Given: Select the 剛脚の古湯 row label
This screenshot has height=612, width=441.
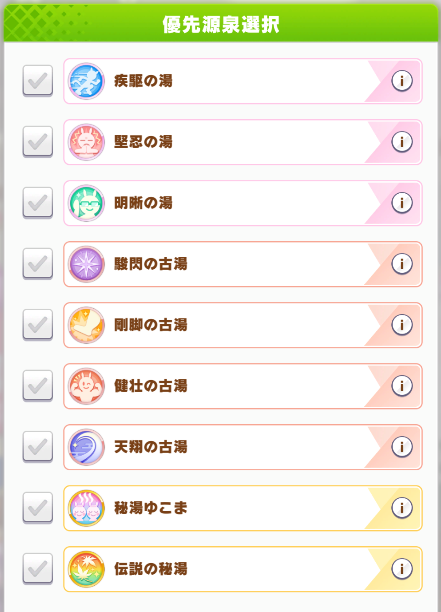Looking at the screenshot, I should 151,325.
